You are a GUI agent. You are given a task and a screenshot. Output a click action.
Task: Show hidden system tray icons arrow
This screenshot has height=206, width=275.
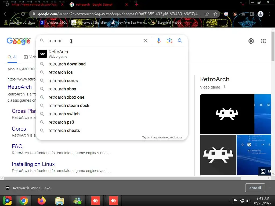229,201
